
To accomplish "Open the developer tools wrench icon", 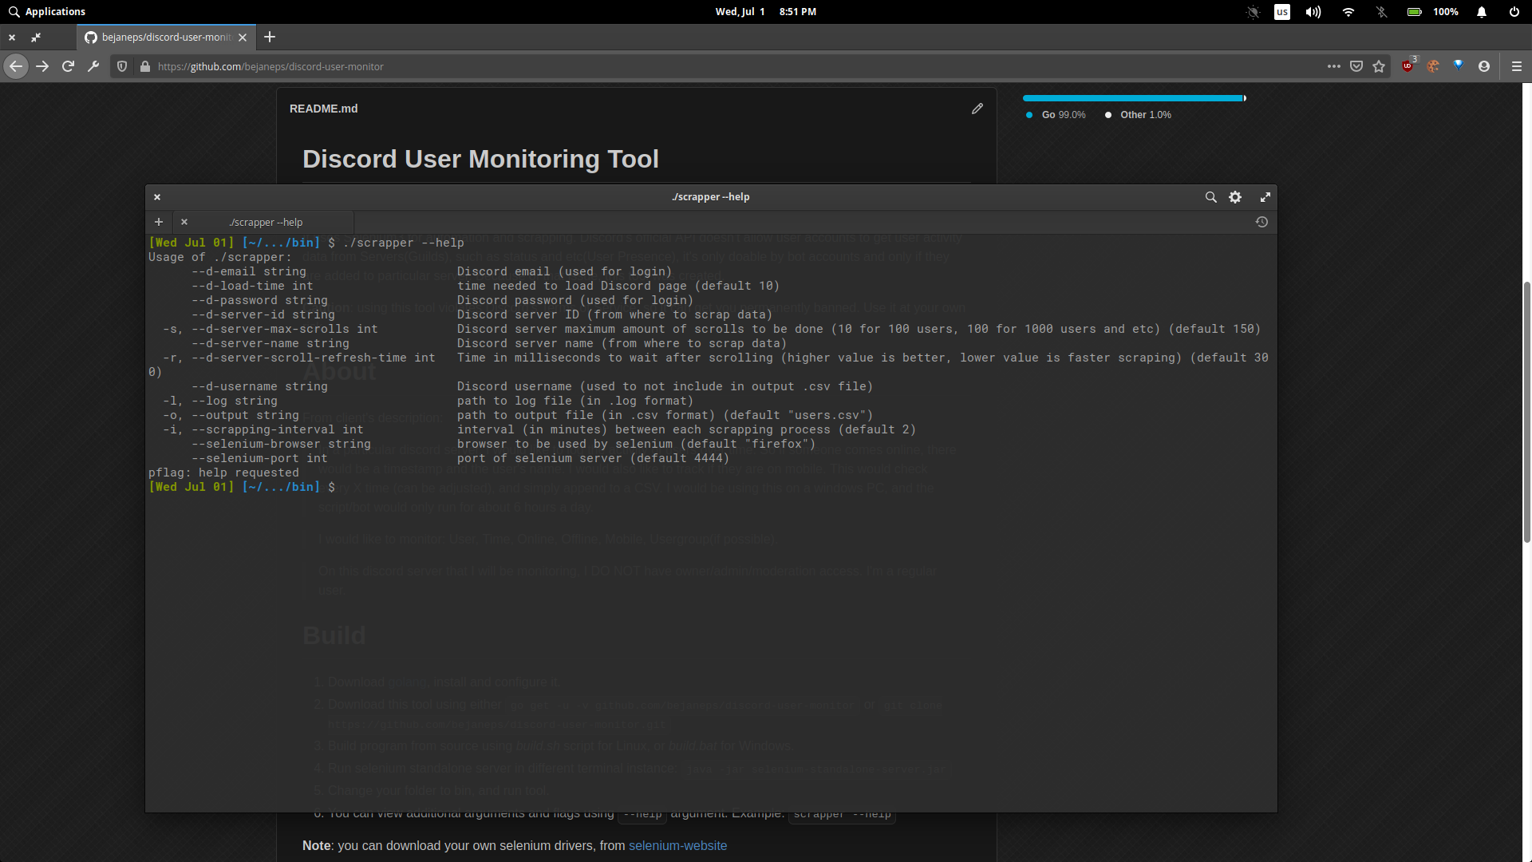I will click(93, 66).
